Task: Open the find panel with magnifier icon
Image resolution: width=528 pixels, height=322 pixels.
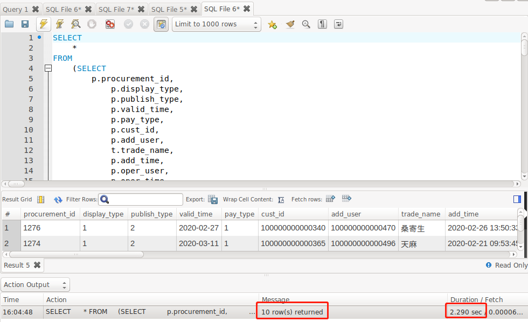Action: [x=306, y=24]
